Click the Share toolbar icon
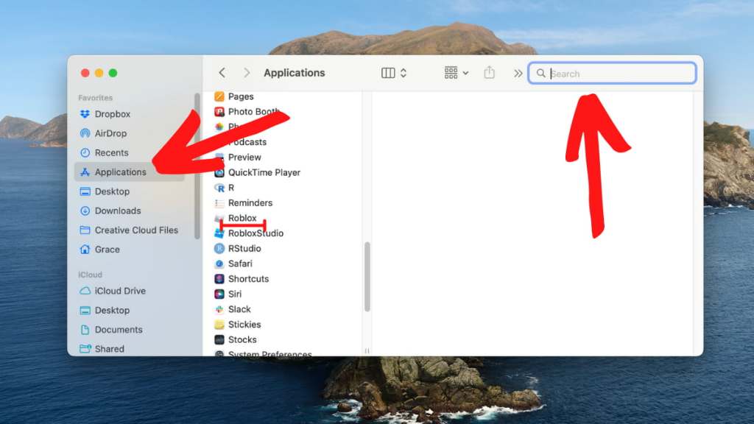Viewport: 754px width, 424px height. (x=489, y=73)
